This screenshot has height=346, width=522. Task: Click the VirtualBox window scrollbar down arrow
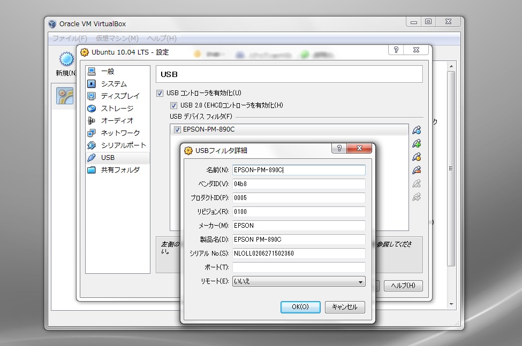pyautogui.click(x=451, y=304)
